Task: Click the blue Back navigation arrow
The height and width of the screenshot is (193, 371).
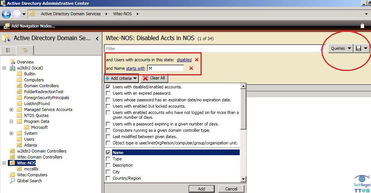Action: (6, 14)
